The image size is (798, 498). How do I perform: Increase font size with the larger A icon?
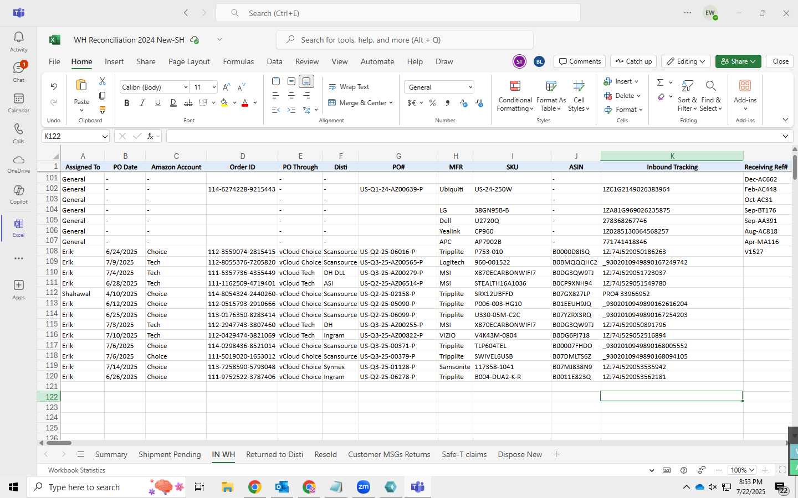[226, 87]
